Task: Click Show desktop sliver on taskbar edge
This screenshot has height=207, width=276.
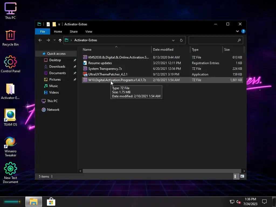Action: click(x=274, y=202)
